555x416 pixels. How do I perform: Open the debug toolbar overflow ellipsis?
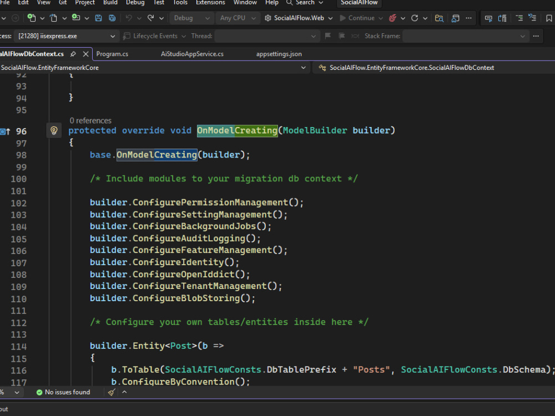(468, 18)
